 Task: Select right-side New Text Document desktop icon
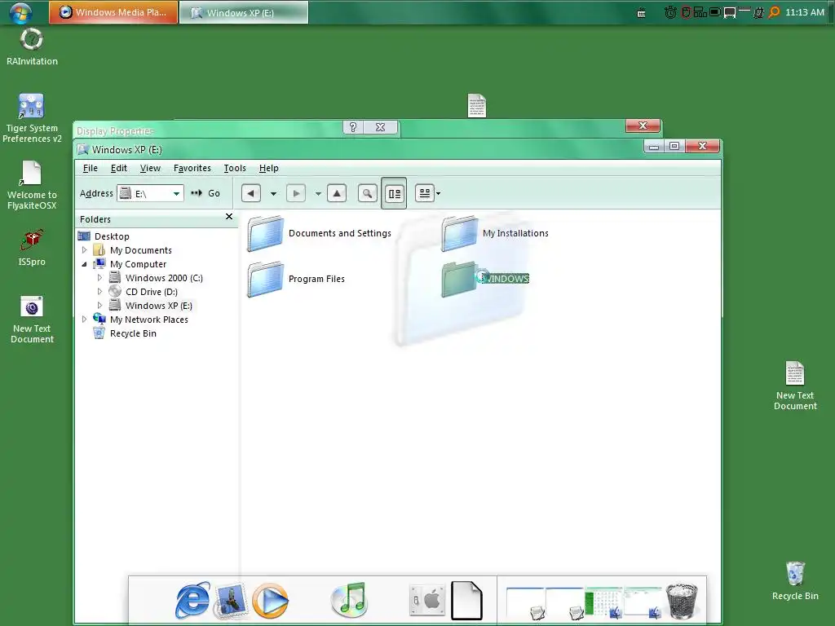[795, 386]
